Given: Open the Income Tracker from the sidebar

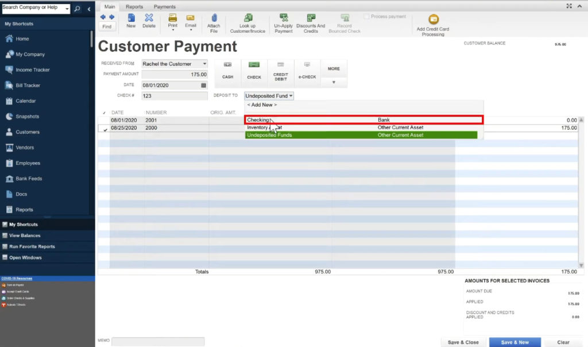Looking at the screenshot, I should pyautogui.click(x=32, y=70).
